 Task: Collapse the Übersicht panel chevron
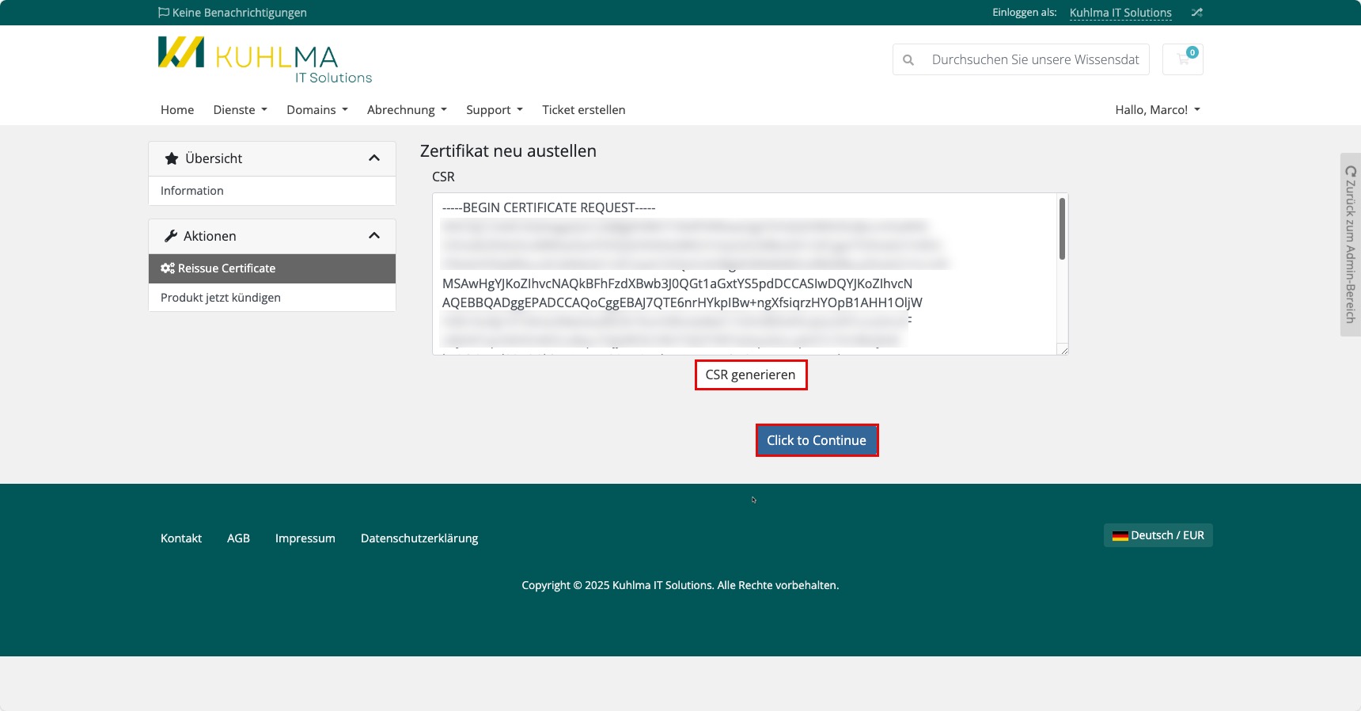point(374,158)
